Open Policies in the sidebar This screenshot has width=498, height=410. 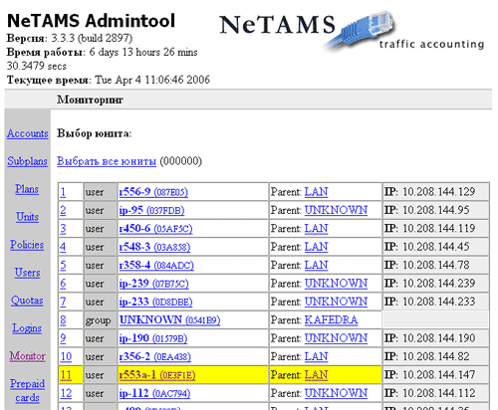(x=27, y=245)
